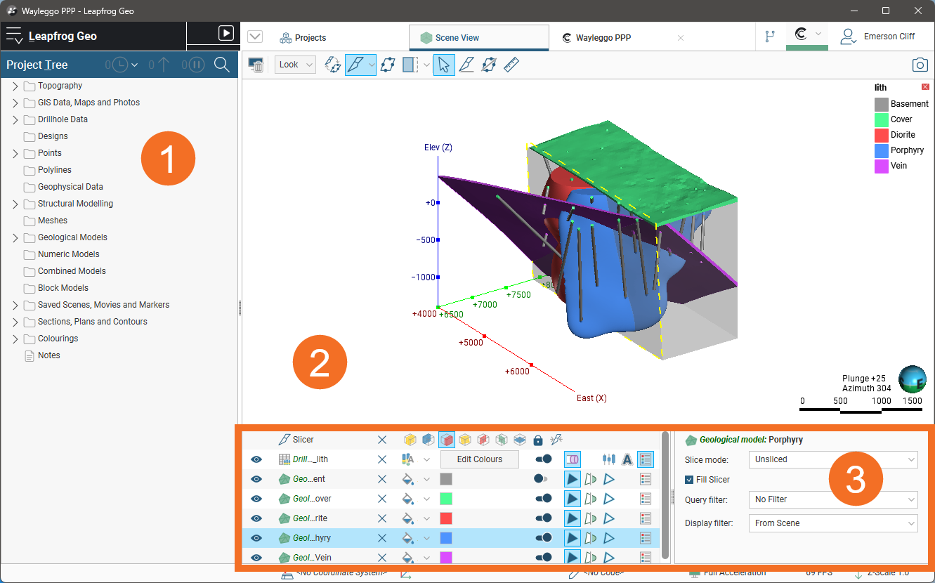This screenshot has height=583, width=935.
Task: Hide the Porphyry geological model layer
Action: [256, 538]
